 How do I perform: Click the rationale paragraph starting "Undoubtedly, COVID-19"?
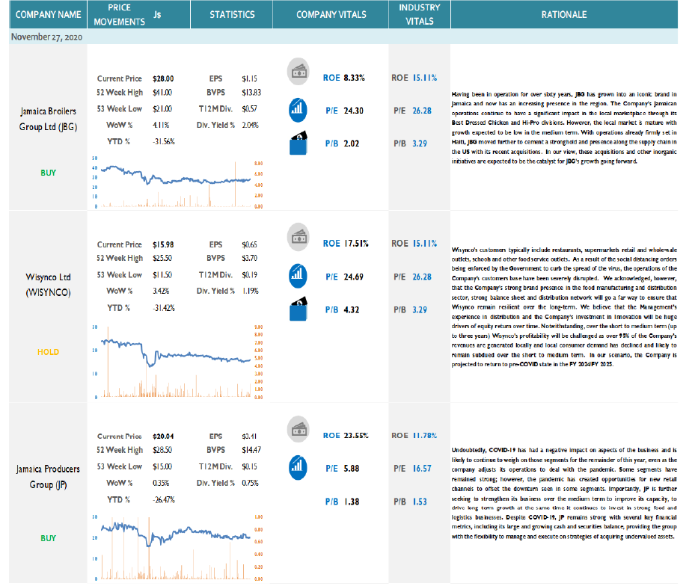pyautogui.click(x=564, y=493)
